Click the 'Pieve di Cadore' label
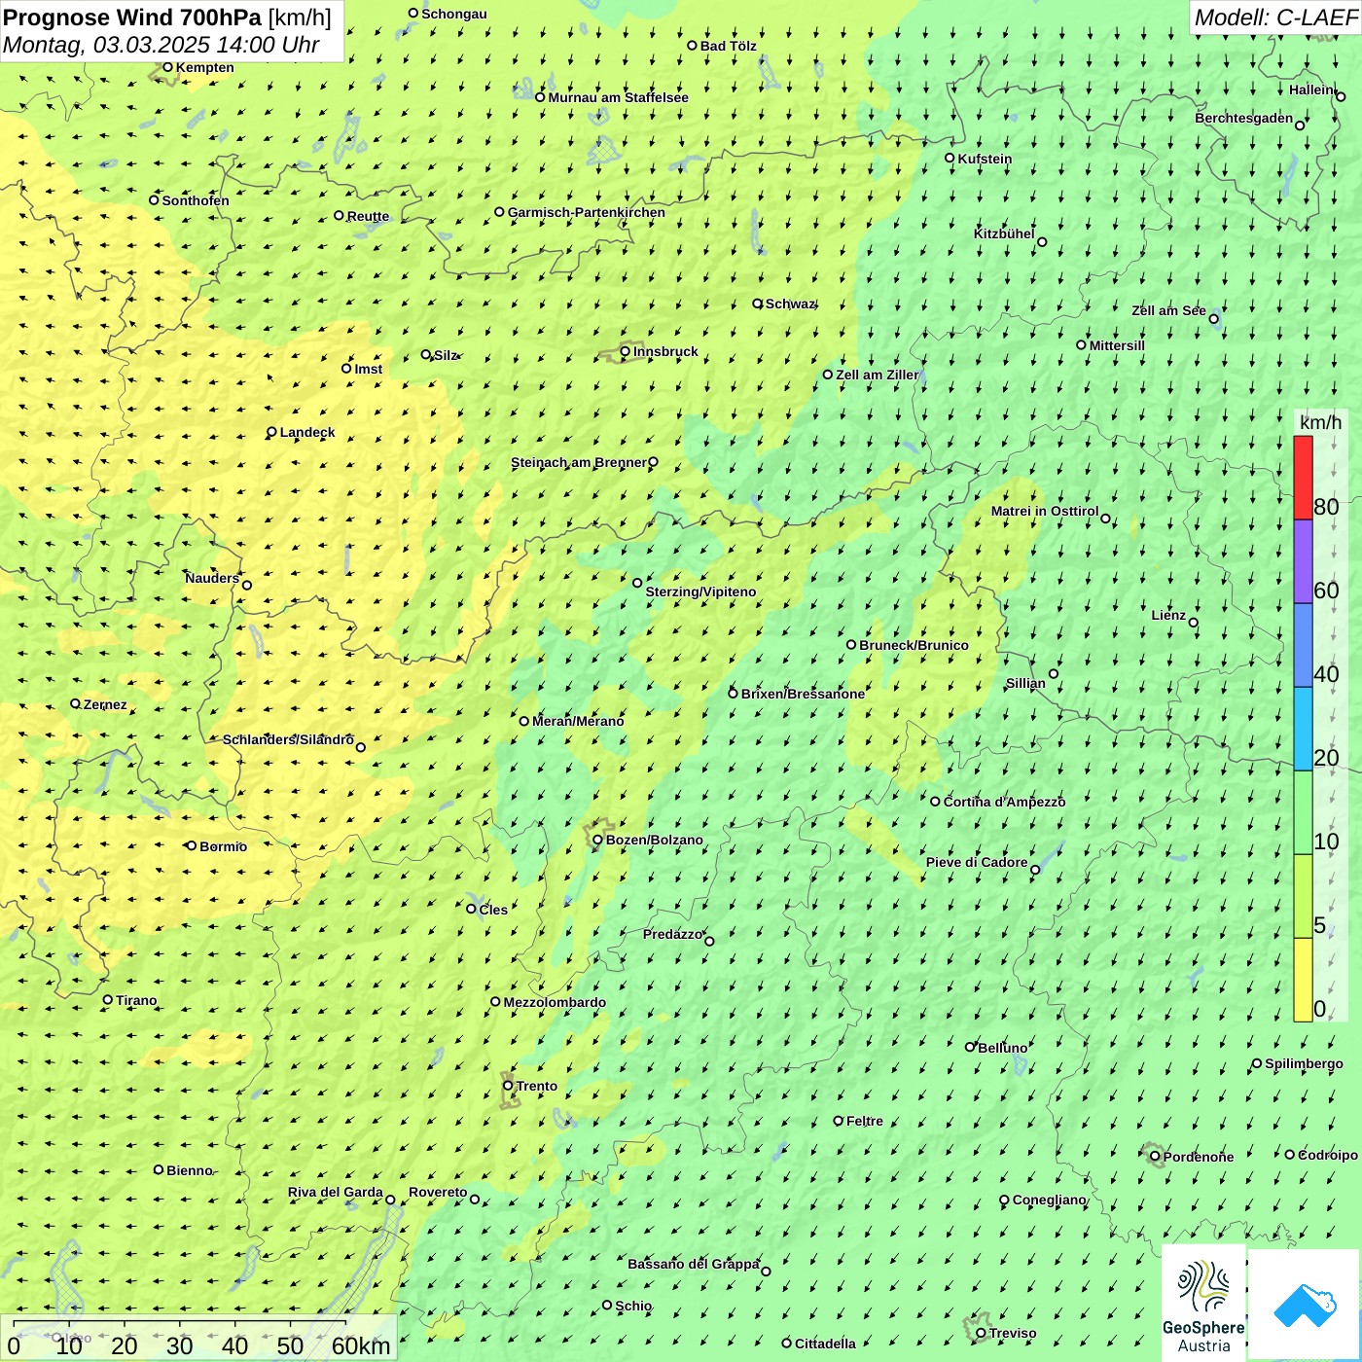Screen dimensions: 1362x1362 point(977,862)
